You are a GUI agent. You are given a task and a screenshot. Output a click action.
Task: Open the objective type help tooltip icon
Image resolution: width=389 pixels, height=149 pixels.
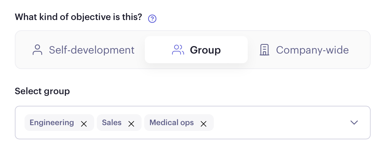click(x=152, y=19)
